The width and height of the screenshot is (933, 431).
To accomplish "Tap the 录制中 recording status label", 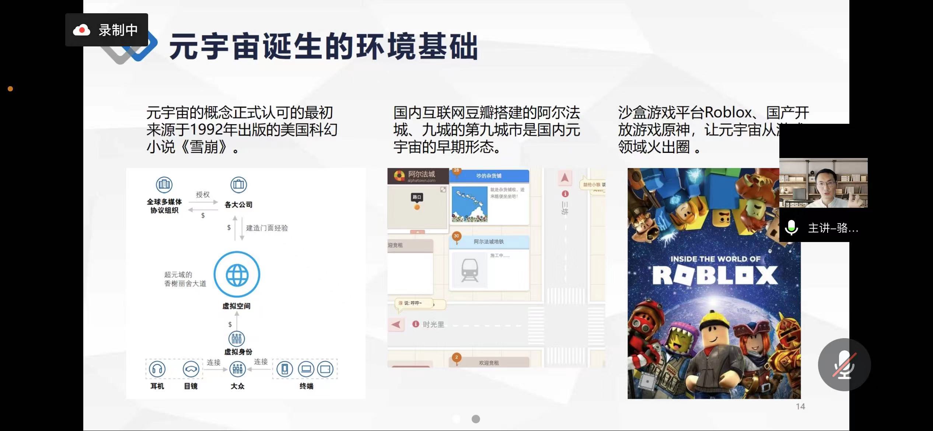I will pyautogui.click(x=118, y=30).
